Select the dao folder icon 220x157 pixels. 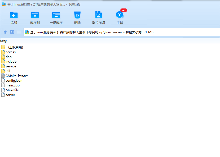3,57
